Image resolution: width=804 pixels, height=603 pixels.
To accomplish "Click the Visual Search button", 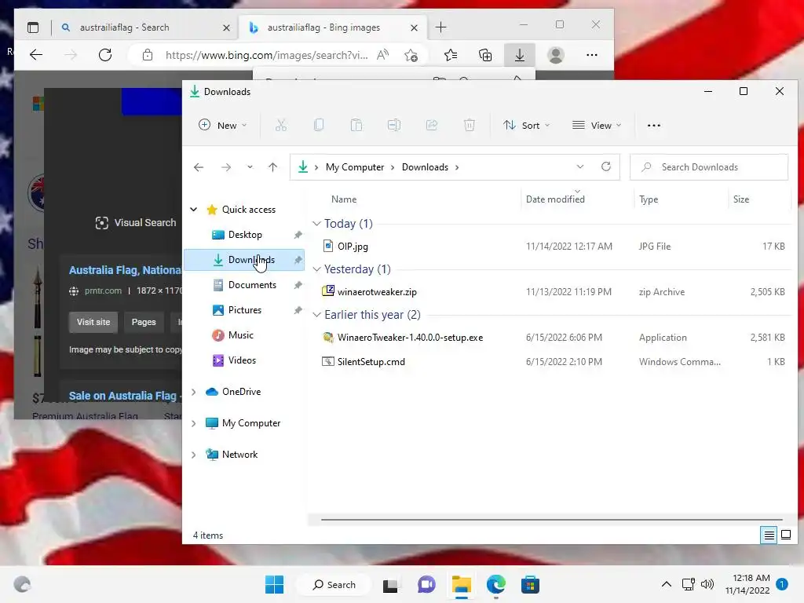I will pos(136,222).
